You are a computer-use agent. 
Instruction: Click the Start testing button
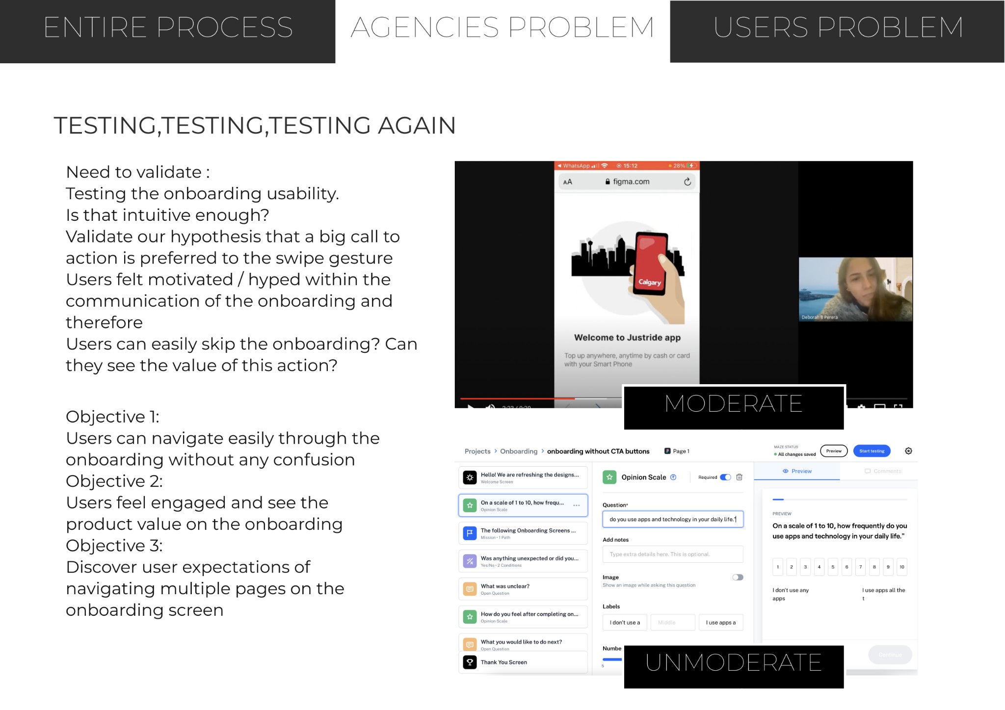[x=872, y=451]
